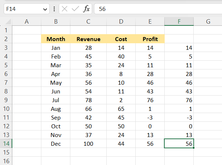Click the Enter checkmark icon in formula bar

coord(75,9)
